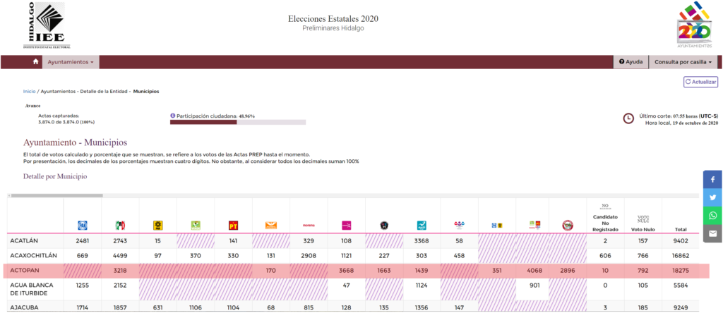Image resolution: width=723 pixels, height=313 pixels.
Task: Select the ACAXOCHITLÁN municipality row
Action: (32, 256)
